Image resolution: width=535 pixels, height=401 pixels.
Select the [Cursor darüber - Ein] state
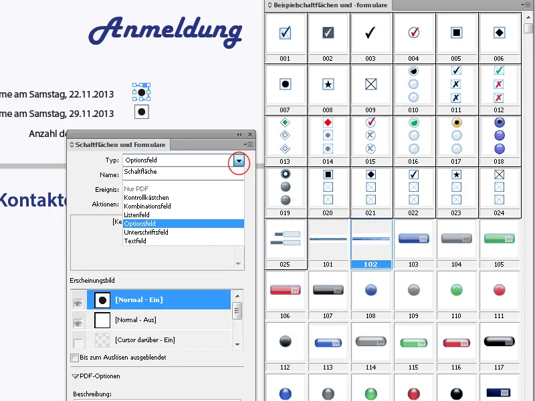(159, 340)
